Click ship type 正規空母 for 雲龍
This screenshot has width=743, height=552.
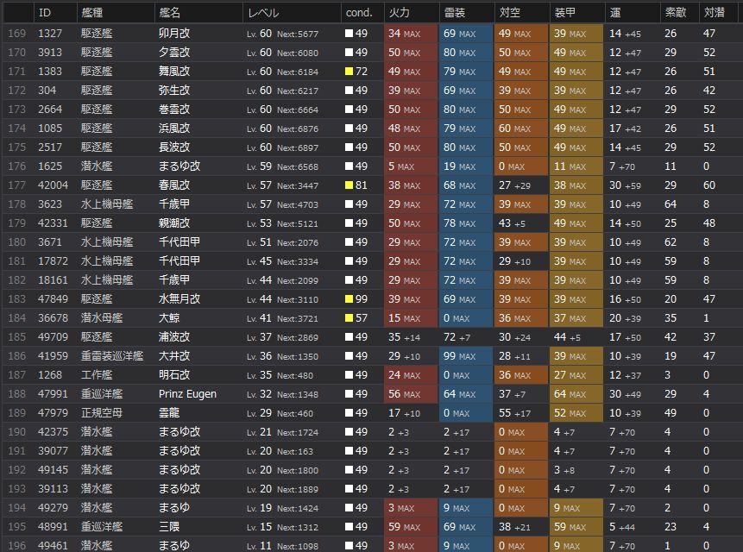point(102,413)
